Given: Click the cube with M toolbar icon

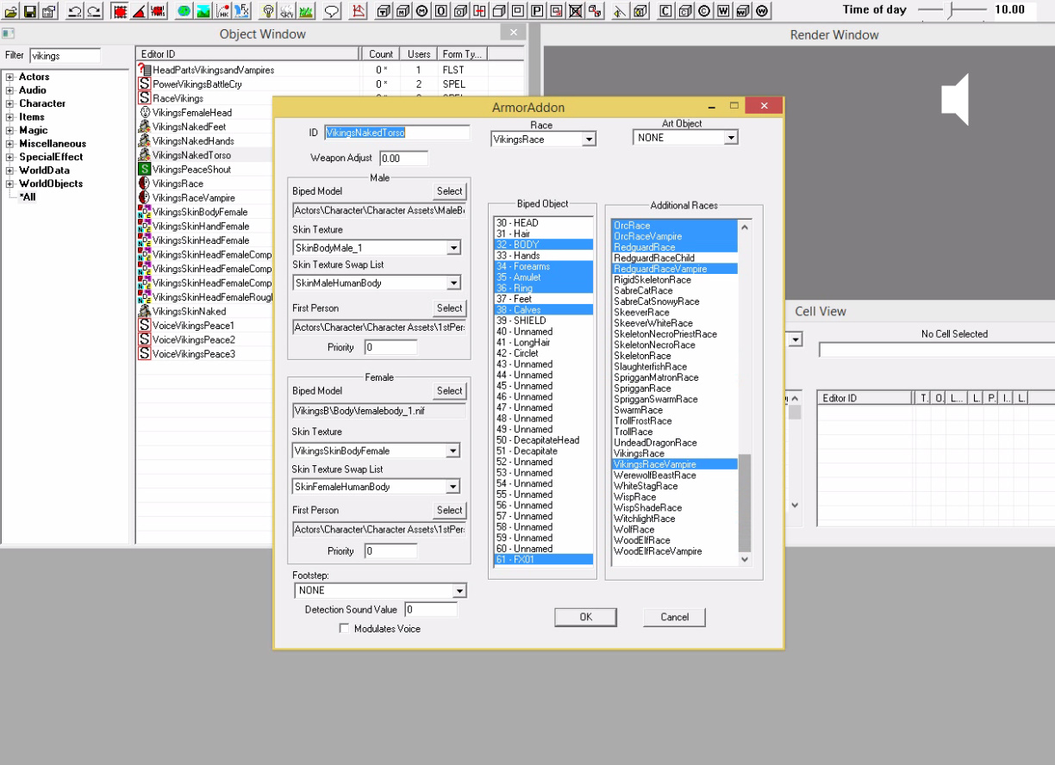Looking at the screenshot, I should pyautogui.click(x=403, y=11).
